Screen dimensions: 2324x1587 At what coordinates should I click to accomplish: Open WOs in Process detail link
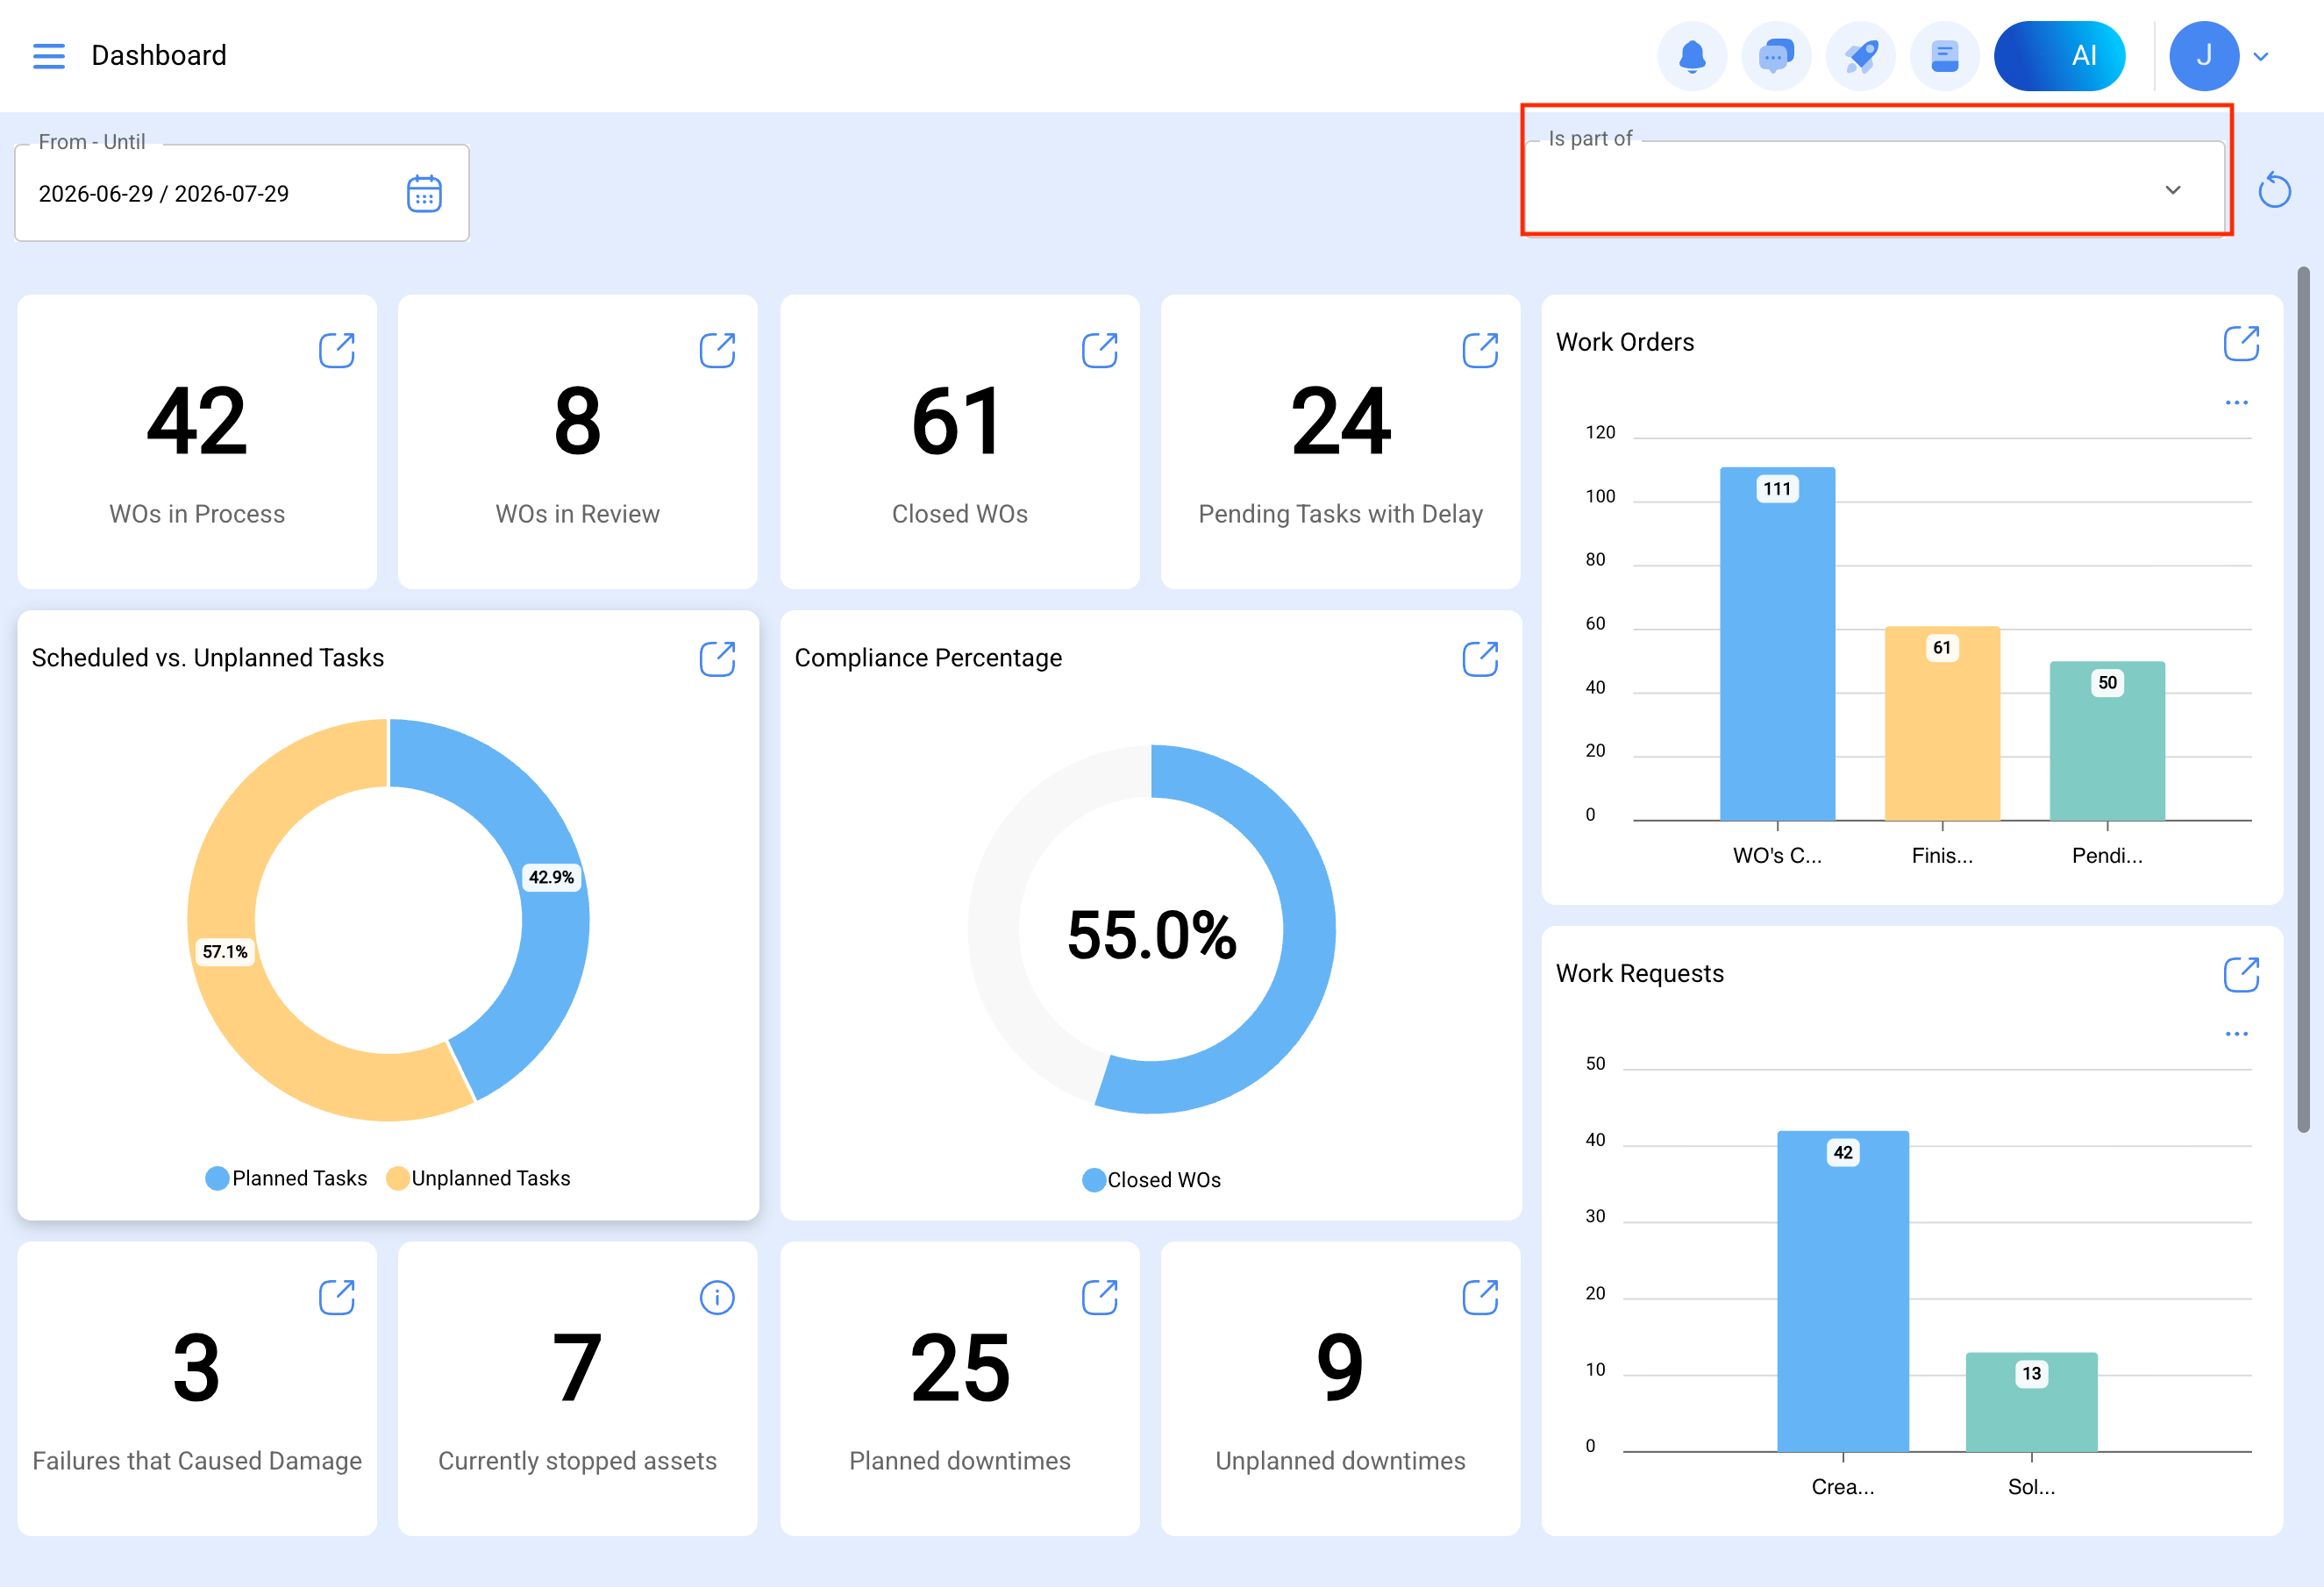coord(337,350)
